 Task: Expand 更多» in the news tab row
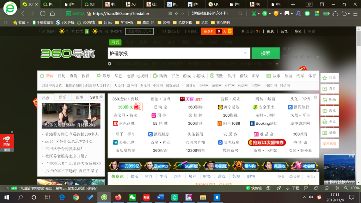pyautogui.click(x=311, y=177)
